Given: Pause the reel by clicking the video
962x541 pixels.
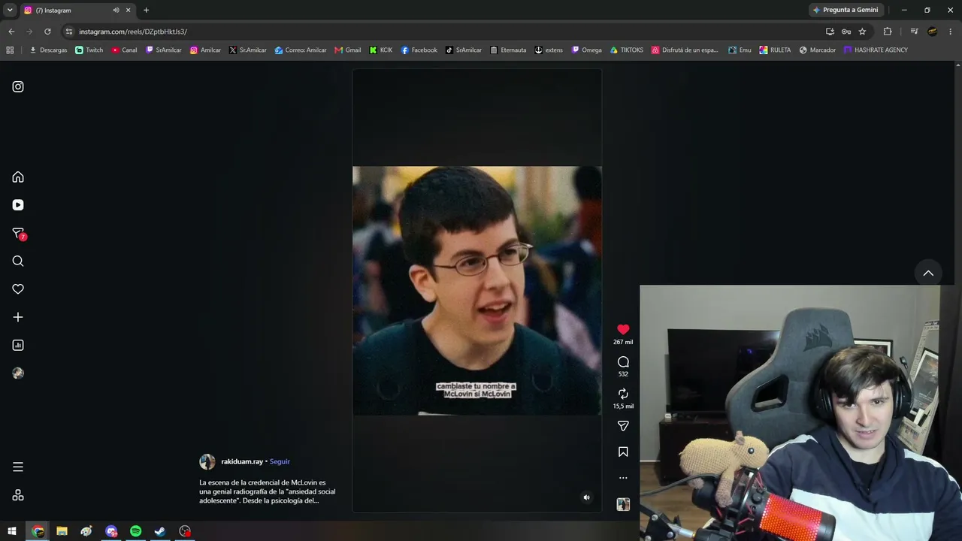Looking at the screenshot, I should click(x=476, y=291).
